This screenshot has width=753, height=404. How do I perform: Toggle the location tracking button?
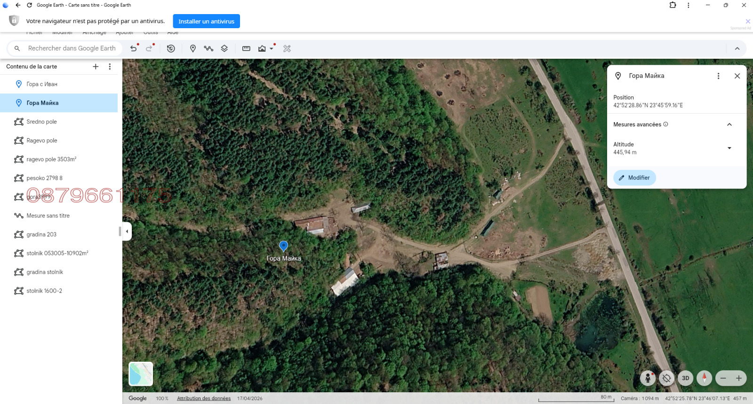click(x=667, y=378)
